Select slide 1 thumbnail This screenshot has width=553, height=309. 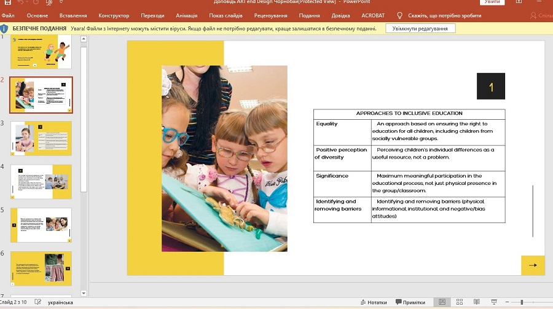pyautogui.click(x=41, y=52)
